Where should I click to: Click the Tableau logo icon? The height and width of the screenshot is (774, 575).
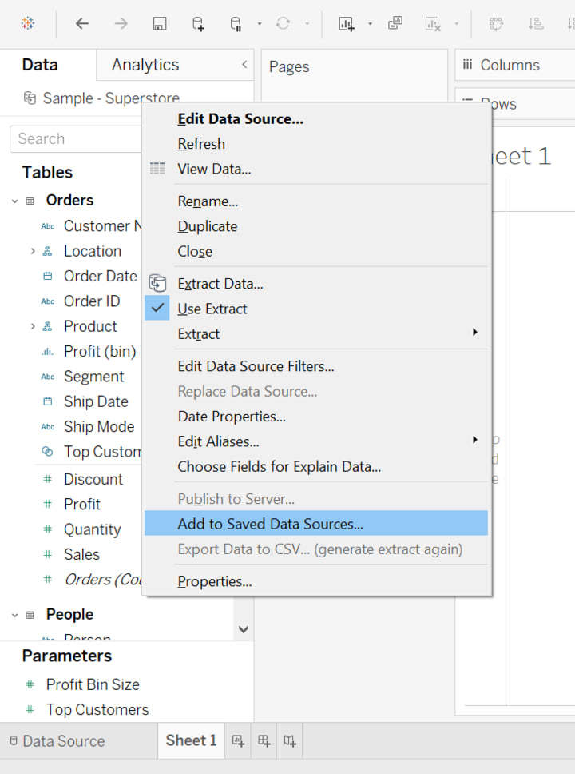[x=28, y=24]
